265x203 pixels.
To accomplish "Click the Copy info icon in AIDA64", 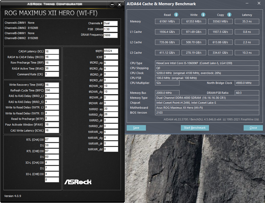I will [x=229, y=15].
